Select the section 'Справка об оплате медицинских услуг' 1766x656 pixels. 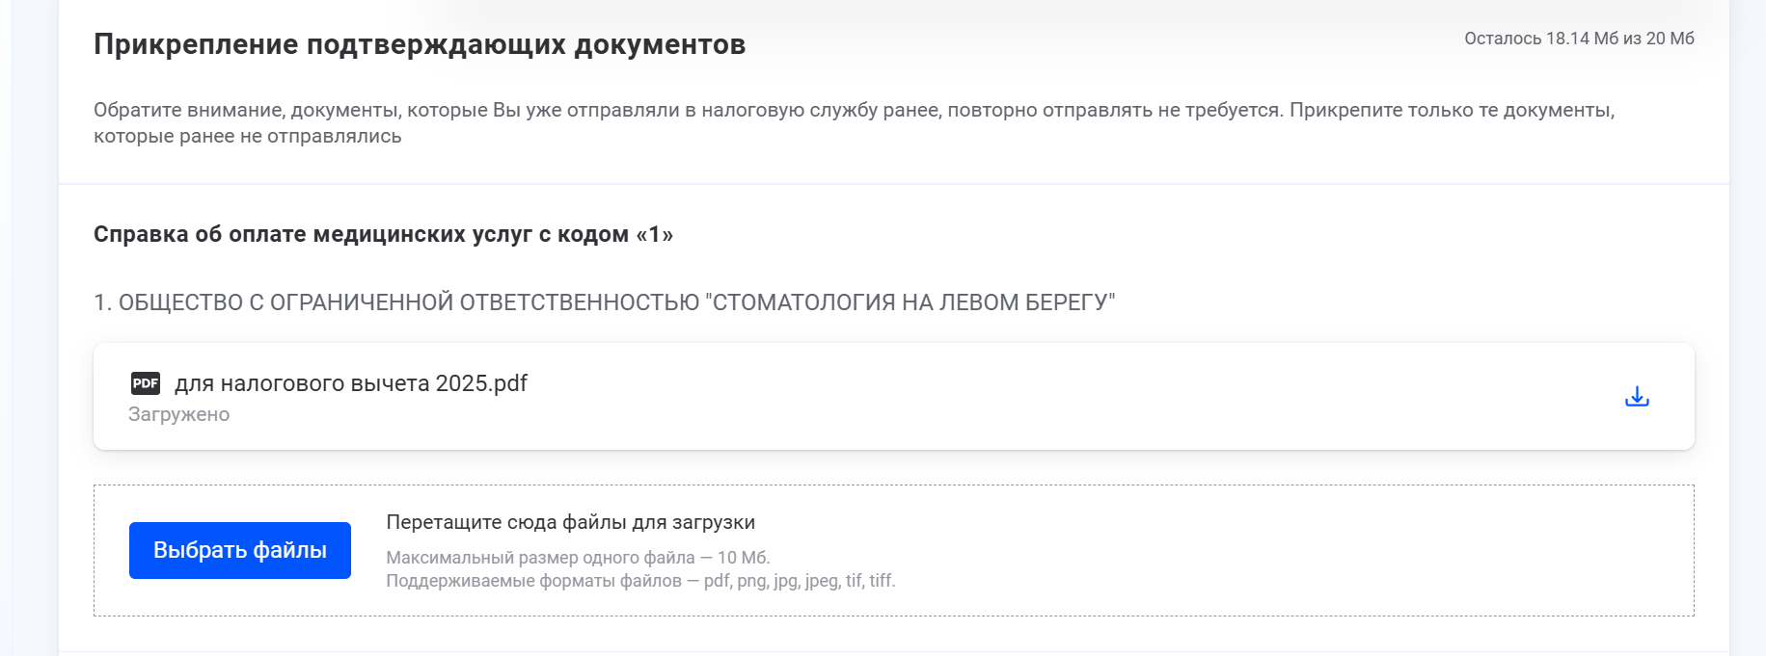tap(386, 232)
